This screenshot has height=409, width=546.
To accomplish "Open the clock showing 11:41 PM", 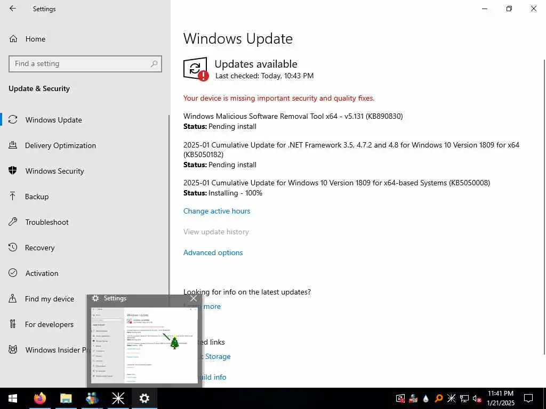I will (x=500, y=398).
